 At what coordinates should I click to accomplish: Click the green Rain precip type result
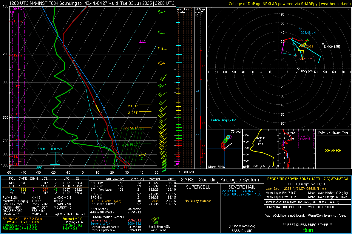click(308, 230)
